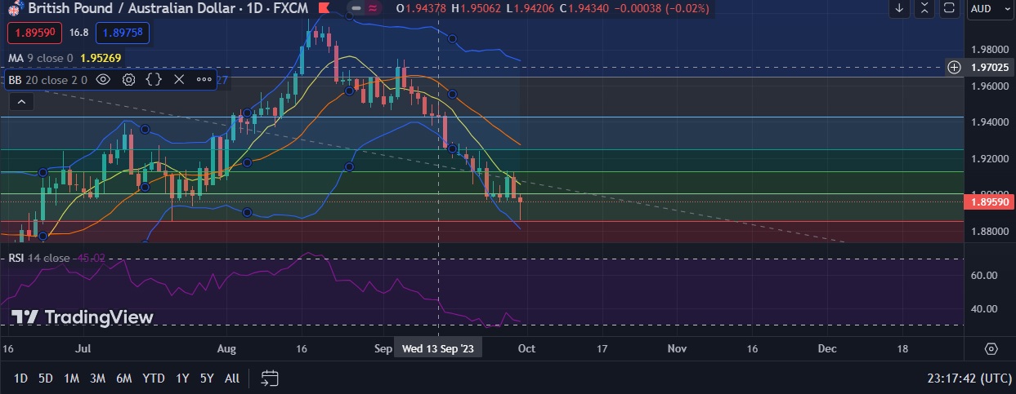Click the Dec label on time axis
This screenshot has width=1016, height=394.
pos(827,348)
